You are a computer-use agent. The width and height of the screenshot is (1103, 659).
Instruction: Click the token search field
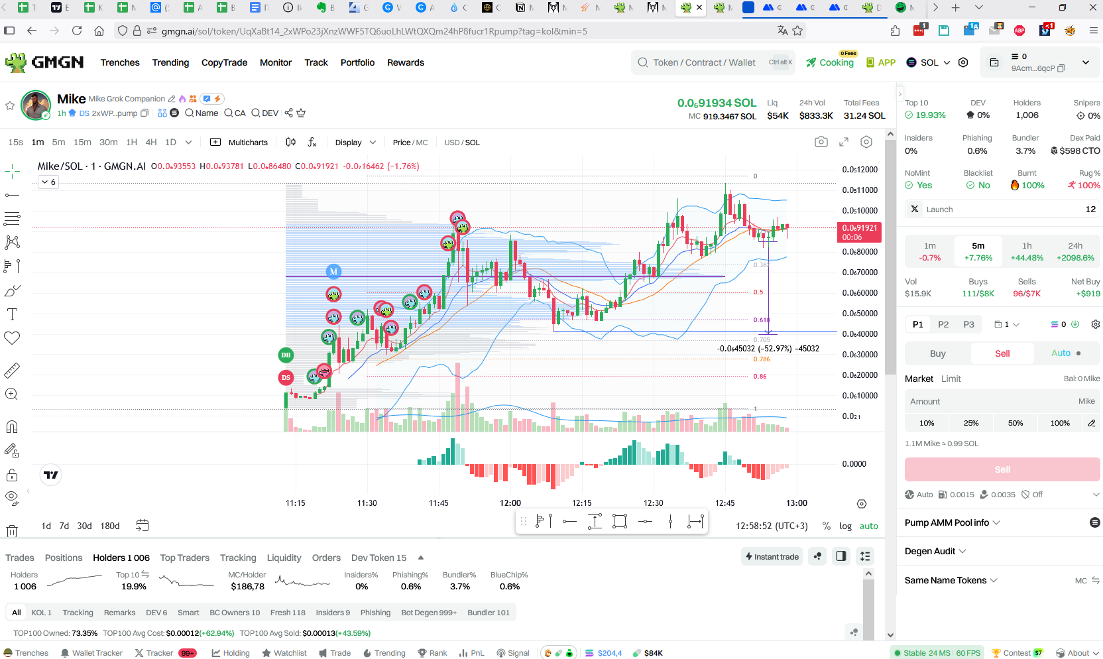(713, 62)
